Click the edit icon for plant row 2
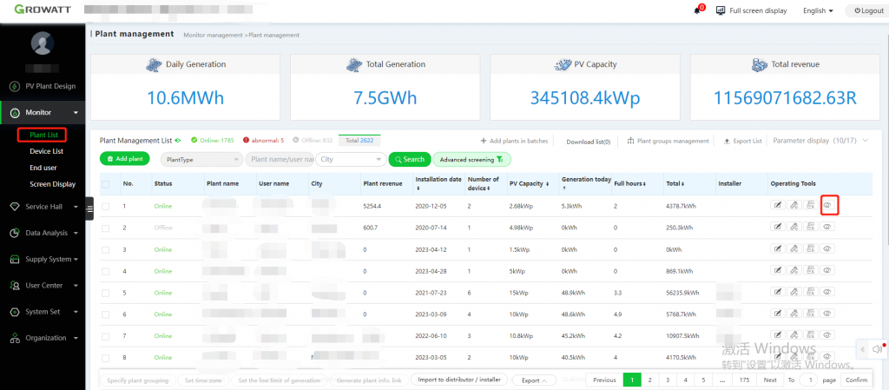Image resolution: width=889 pixels, height=390 pixels. 778,227
